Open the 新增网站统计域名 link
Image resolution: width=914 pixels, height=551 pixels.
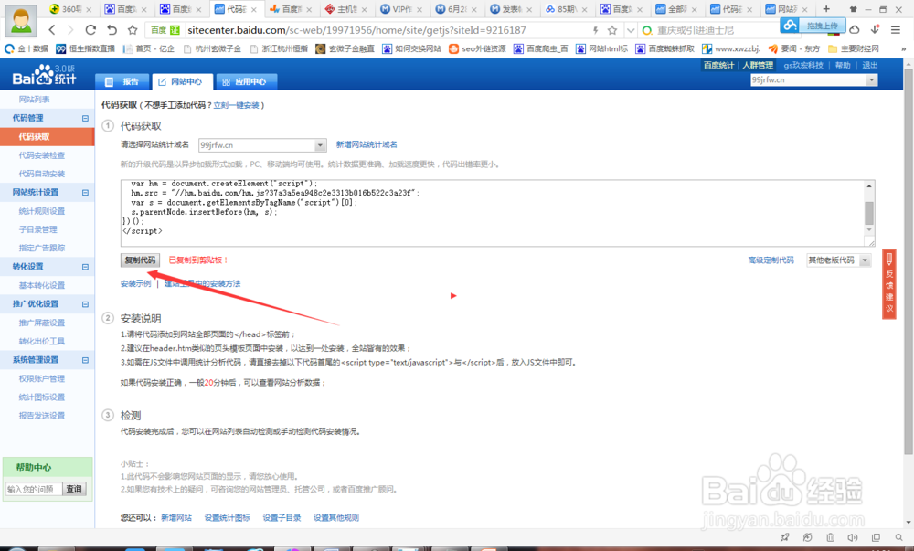point(367,144)
